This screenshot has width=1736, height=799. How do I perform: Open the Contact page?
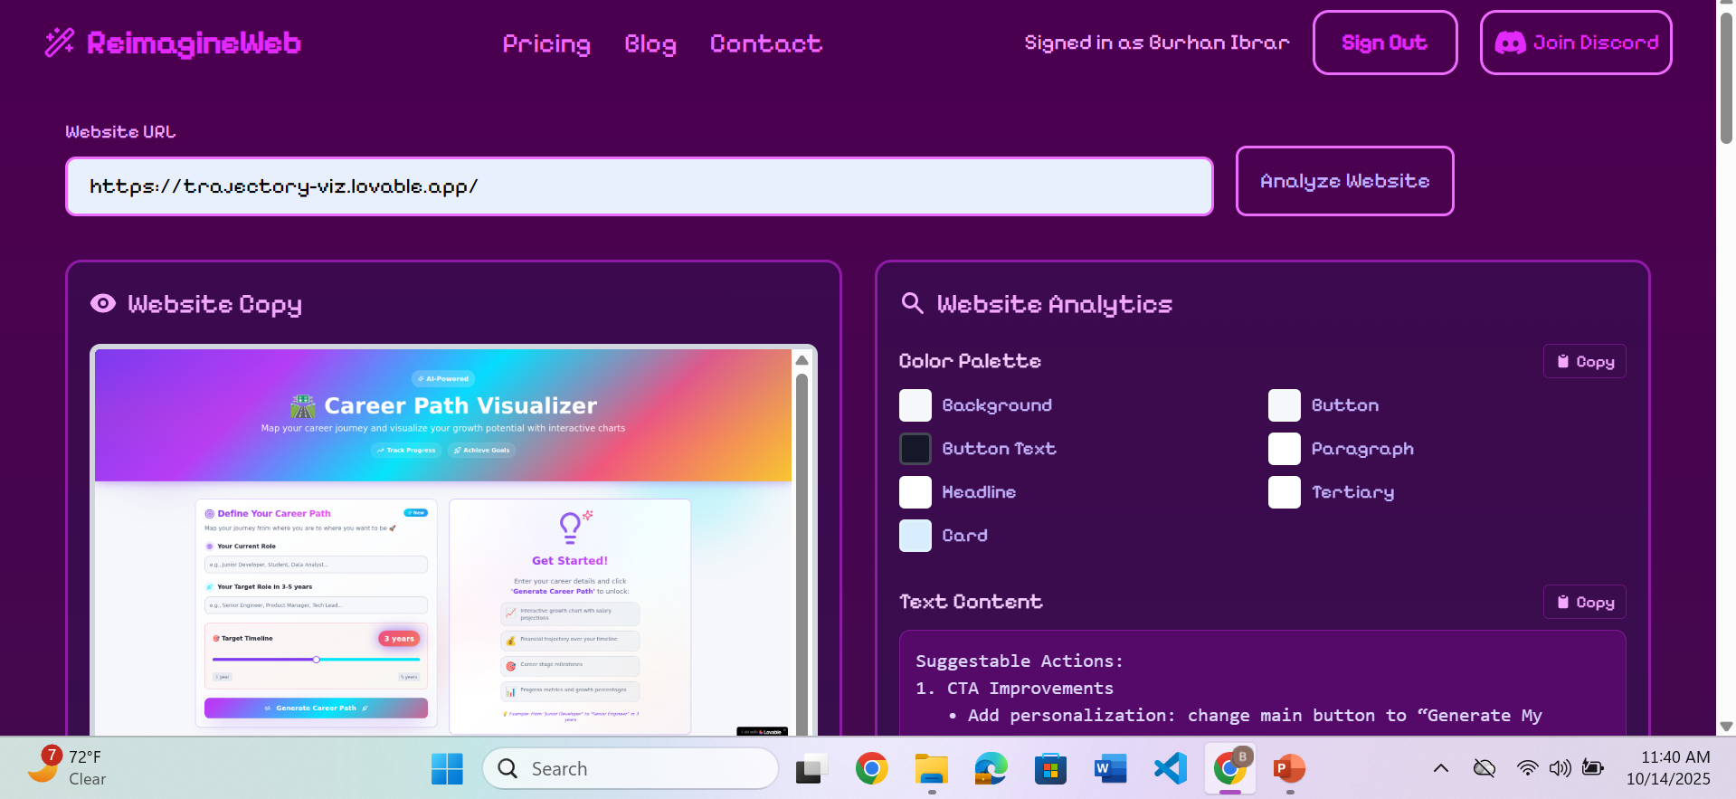[766, 43]
